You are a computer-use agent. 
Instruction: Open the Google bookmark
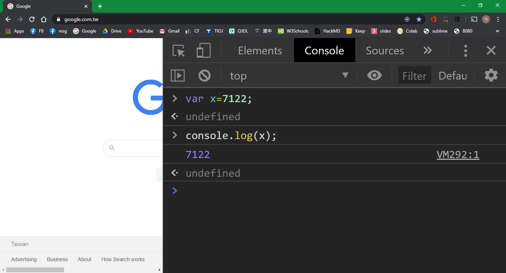[x=85, y=31]
